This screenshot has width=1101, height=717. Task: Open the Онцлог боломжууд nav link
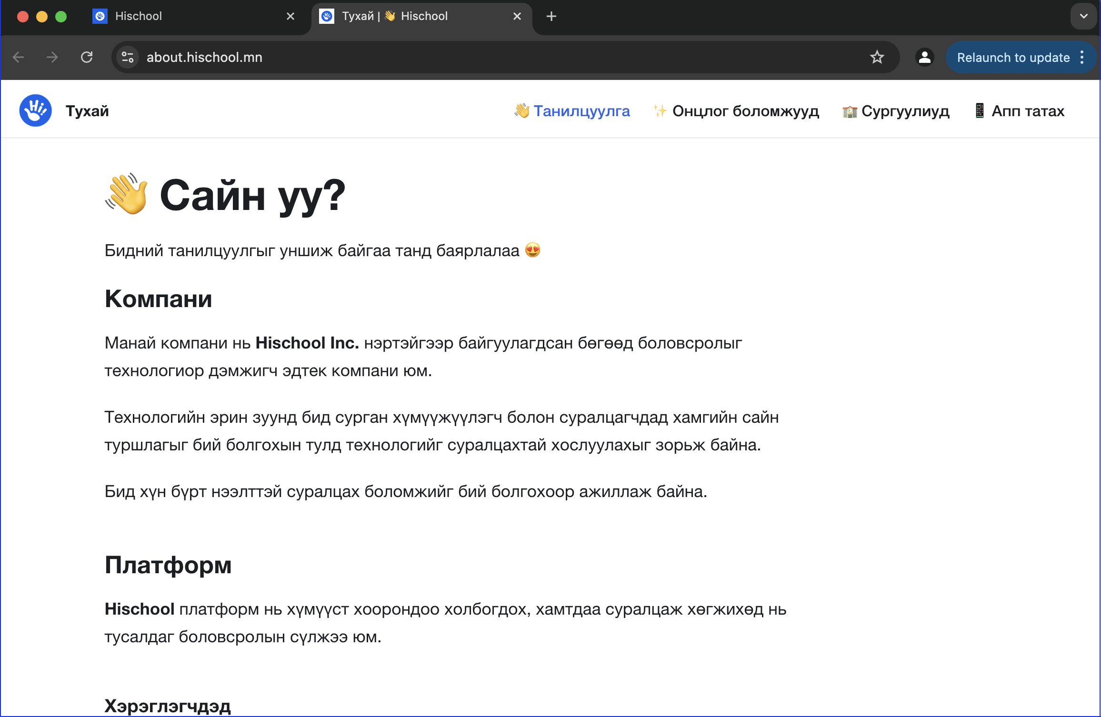pyautogui.click(x=745, y=111)
